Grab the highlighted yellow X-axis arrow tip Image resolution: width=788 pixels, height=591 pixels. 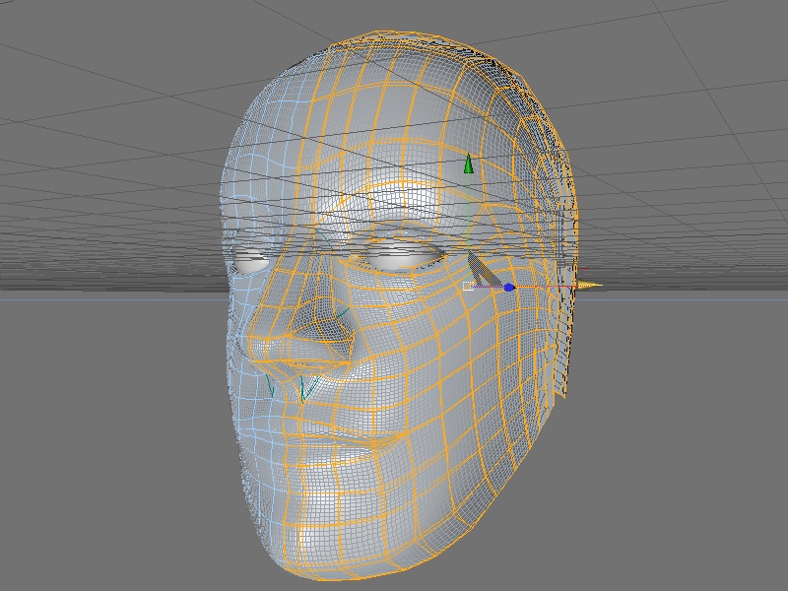pos(589,286)
